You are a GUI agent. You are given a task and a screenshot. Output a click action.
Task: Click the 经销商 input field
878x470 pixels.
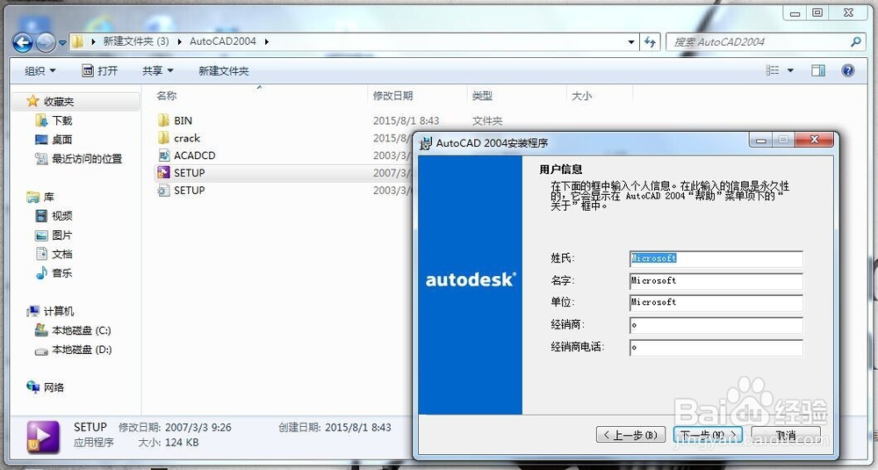tap(716, 325)
